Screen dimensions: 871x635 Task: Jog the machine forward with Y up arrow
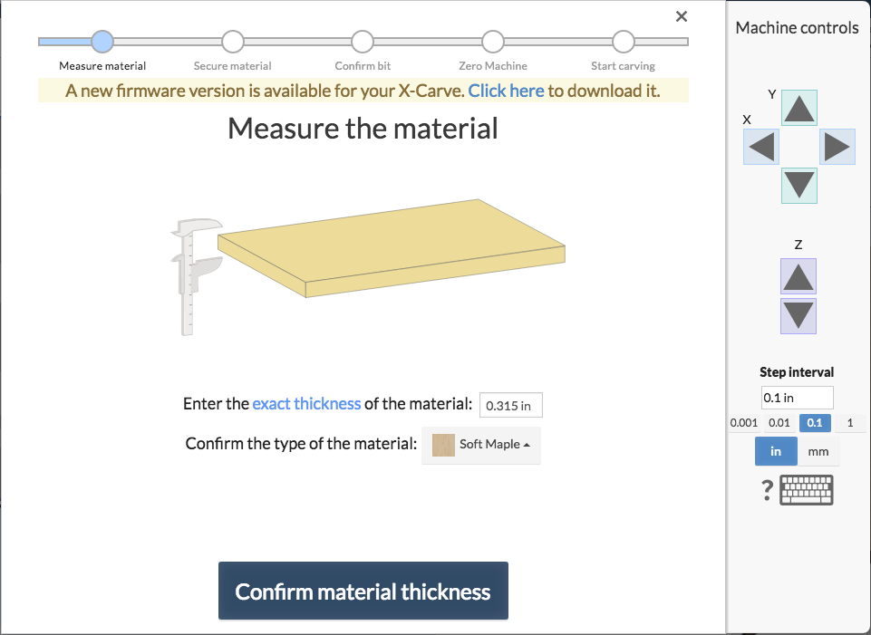798,108
